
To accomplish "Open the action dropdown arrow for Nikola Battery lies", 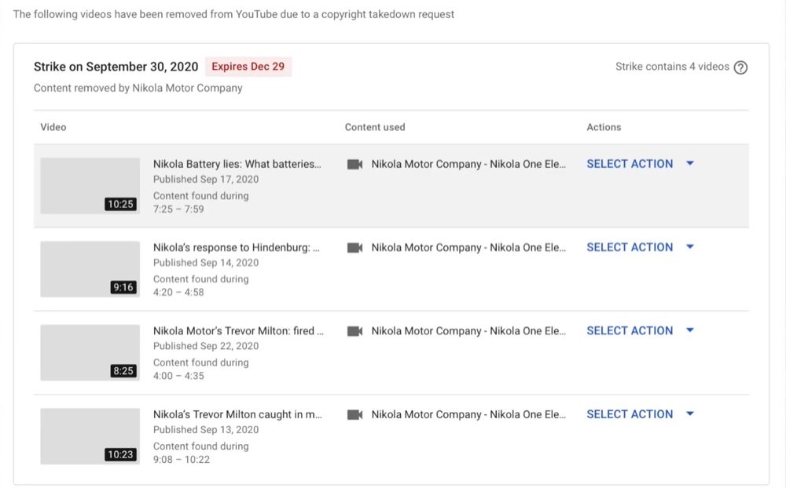I will (690, 163).
